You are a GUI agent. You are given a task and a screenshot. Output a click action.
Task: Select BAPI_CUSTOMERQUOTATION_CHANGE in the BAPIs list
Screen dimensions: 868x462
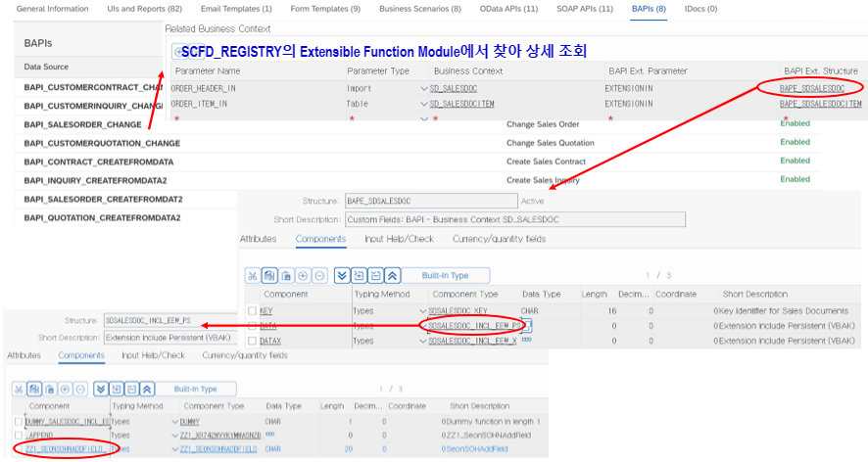(x=102, y=143)
